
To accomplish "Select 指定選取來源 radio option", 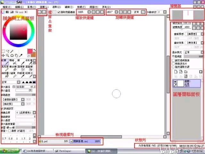I will (173, 67).
